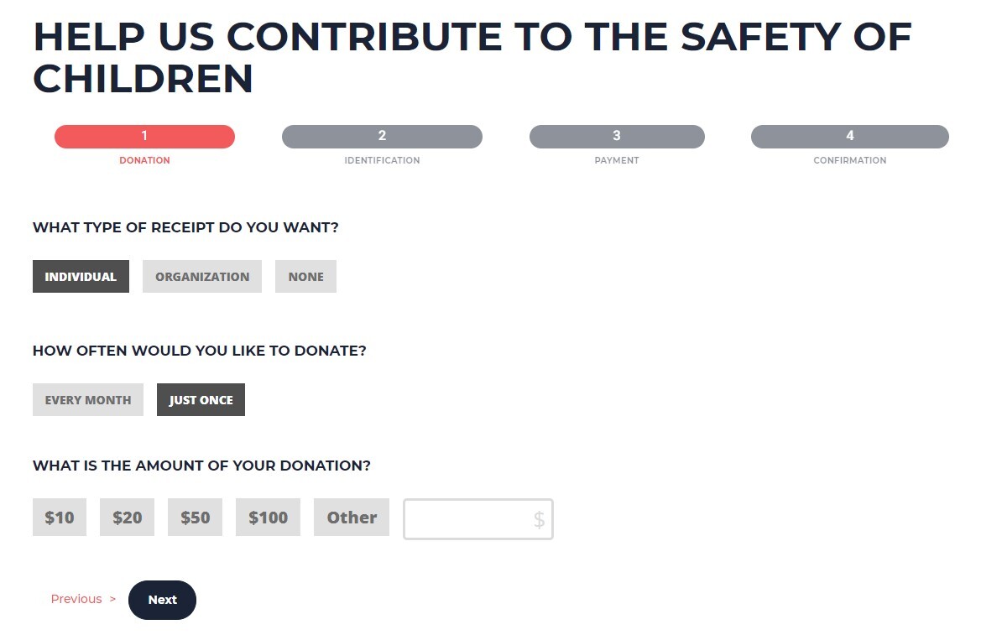The image size is (1002, 640).
Task: Pick None for receipt type
Action: pos(305,277)
